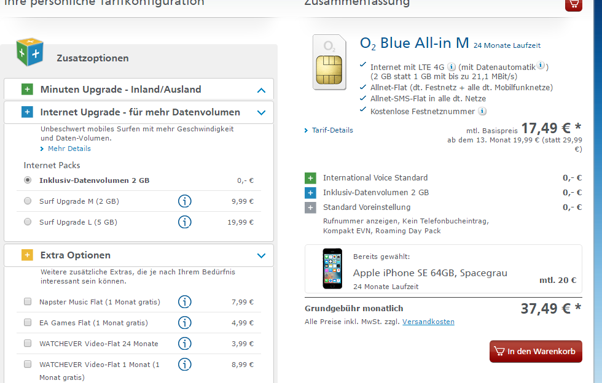Click the 9,99 € price
The image size is (602, 383).
(x=242, y=201)
